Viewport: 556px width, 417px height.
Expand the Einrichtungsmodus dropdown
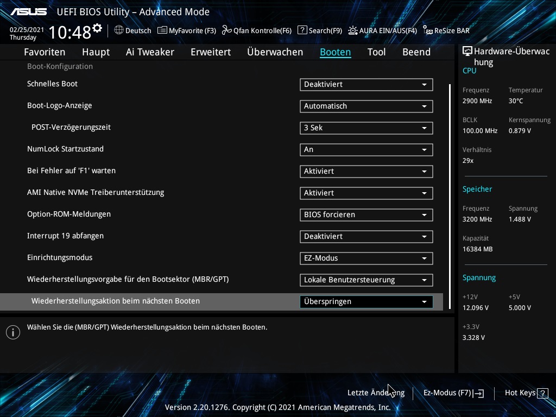(x=367, y=258)
